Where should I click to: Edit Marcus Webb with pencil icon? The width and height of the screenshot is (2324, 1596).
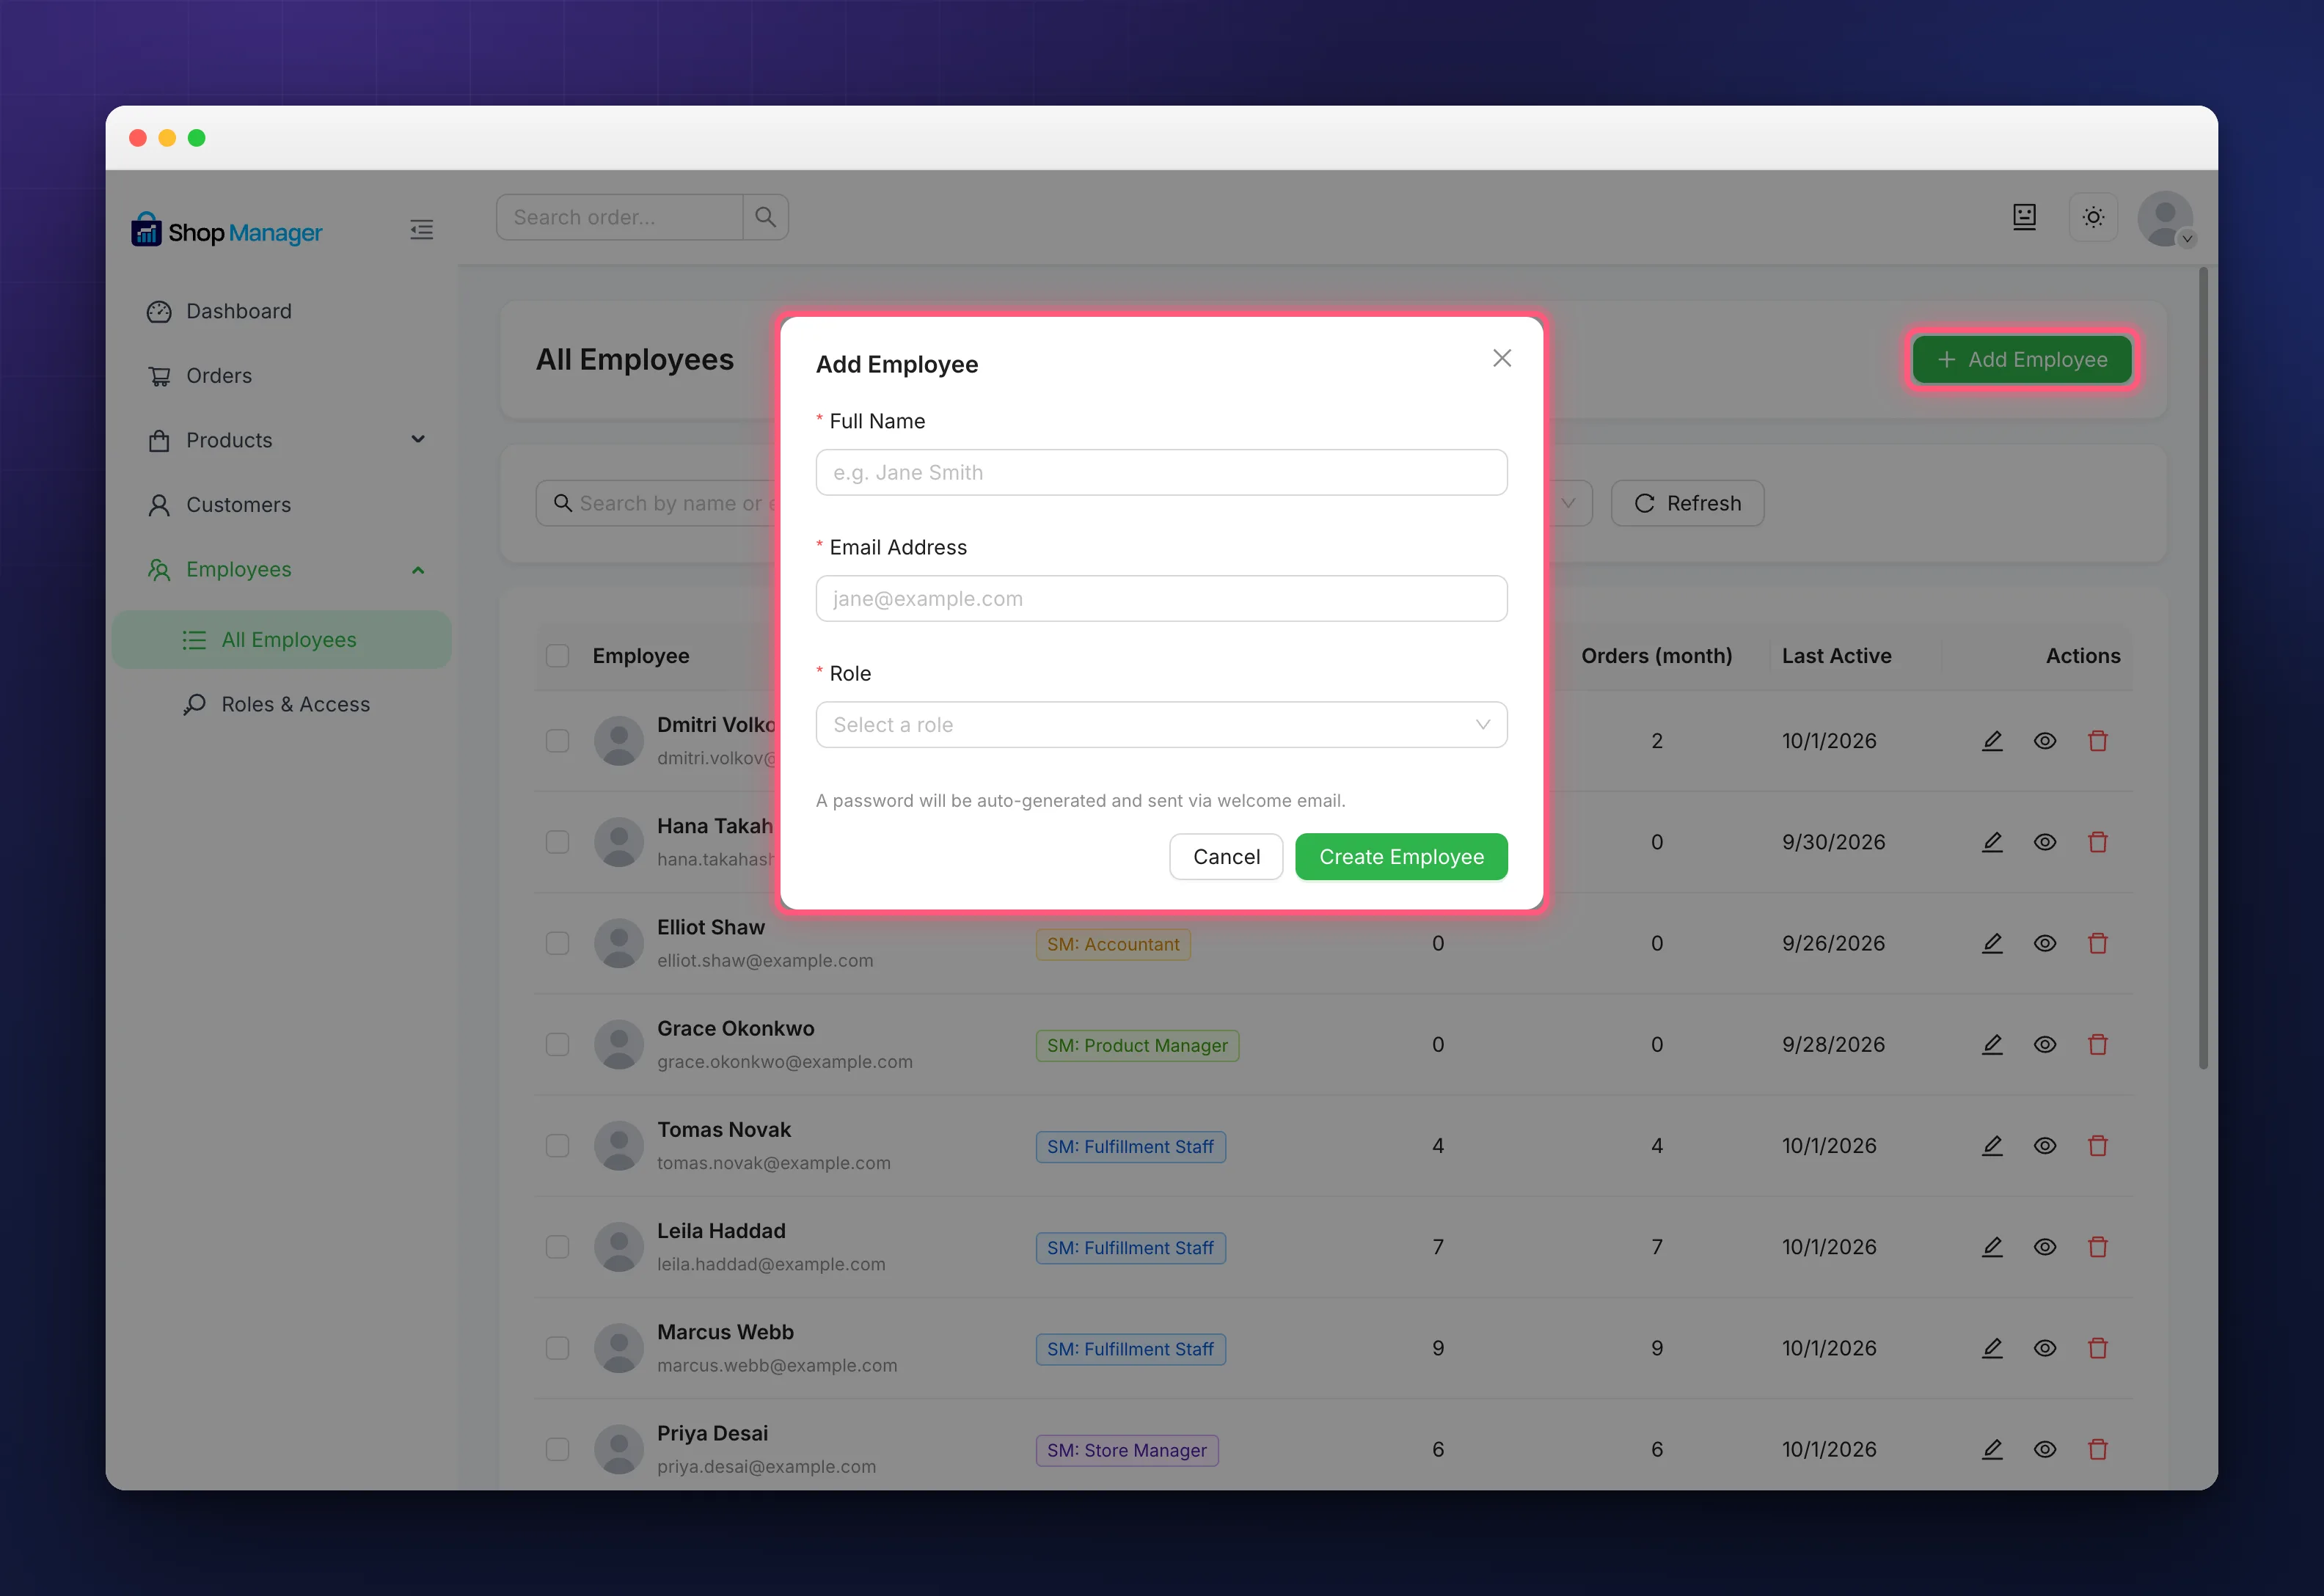point(1992,1348)
